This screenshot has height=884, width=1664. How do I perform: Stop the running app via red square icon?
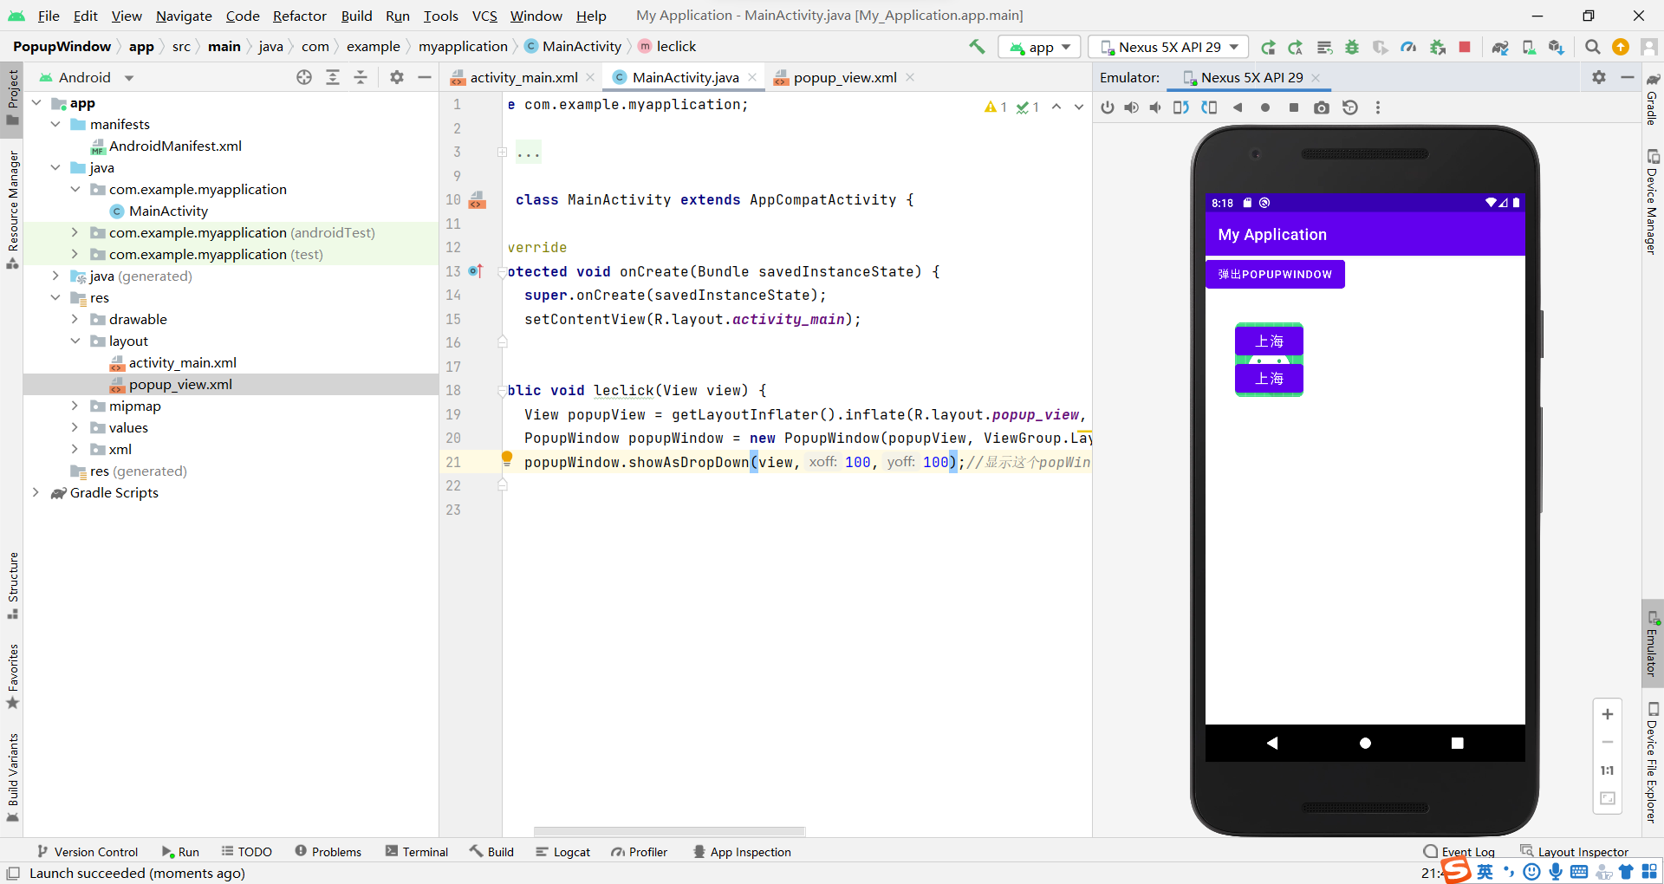click(x=1465, y=47)
